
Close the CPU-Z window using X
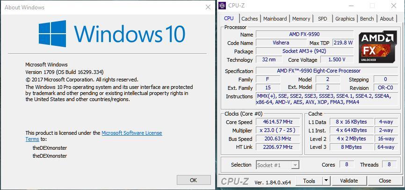coord(393,6)
